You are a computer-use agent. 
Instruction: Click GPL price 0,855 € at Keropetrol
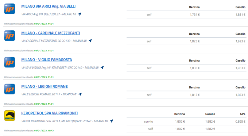[x=240, y=121]
